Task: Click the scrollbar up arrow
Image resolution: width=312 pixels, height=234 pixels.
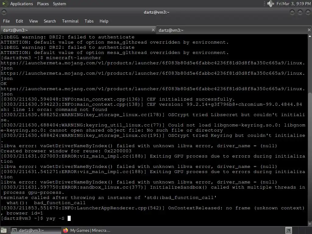Action: pyautogui.click(x=310, y=37)
